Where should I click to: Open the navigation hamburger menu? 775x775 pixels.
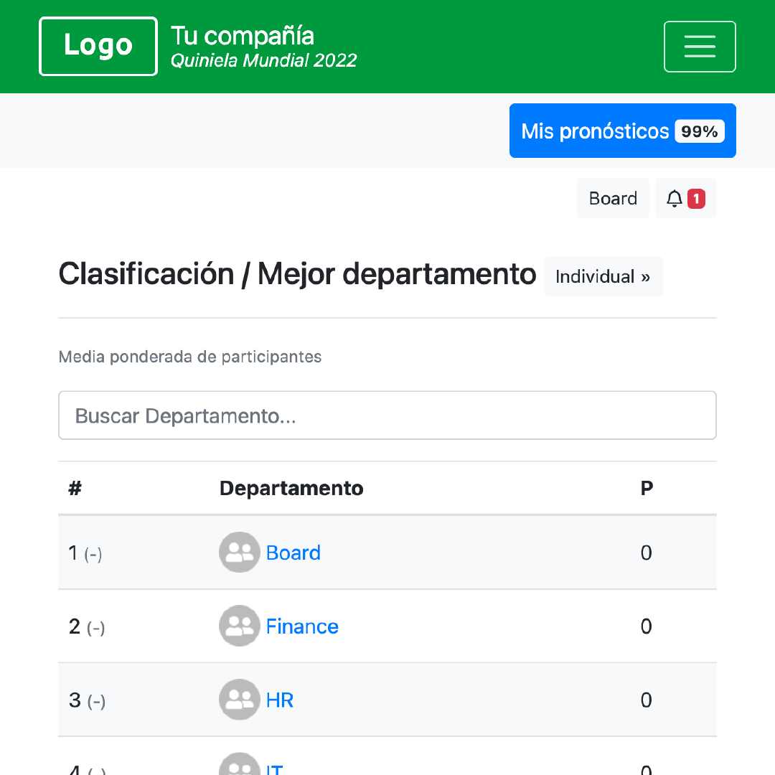[700, 46]
